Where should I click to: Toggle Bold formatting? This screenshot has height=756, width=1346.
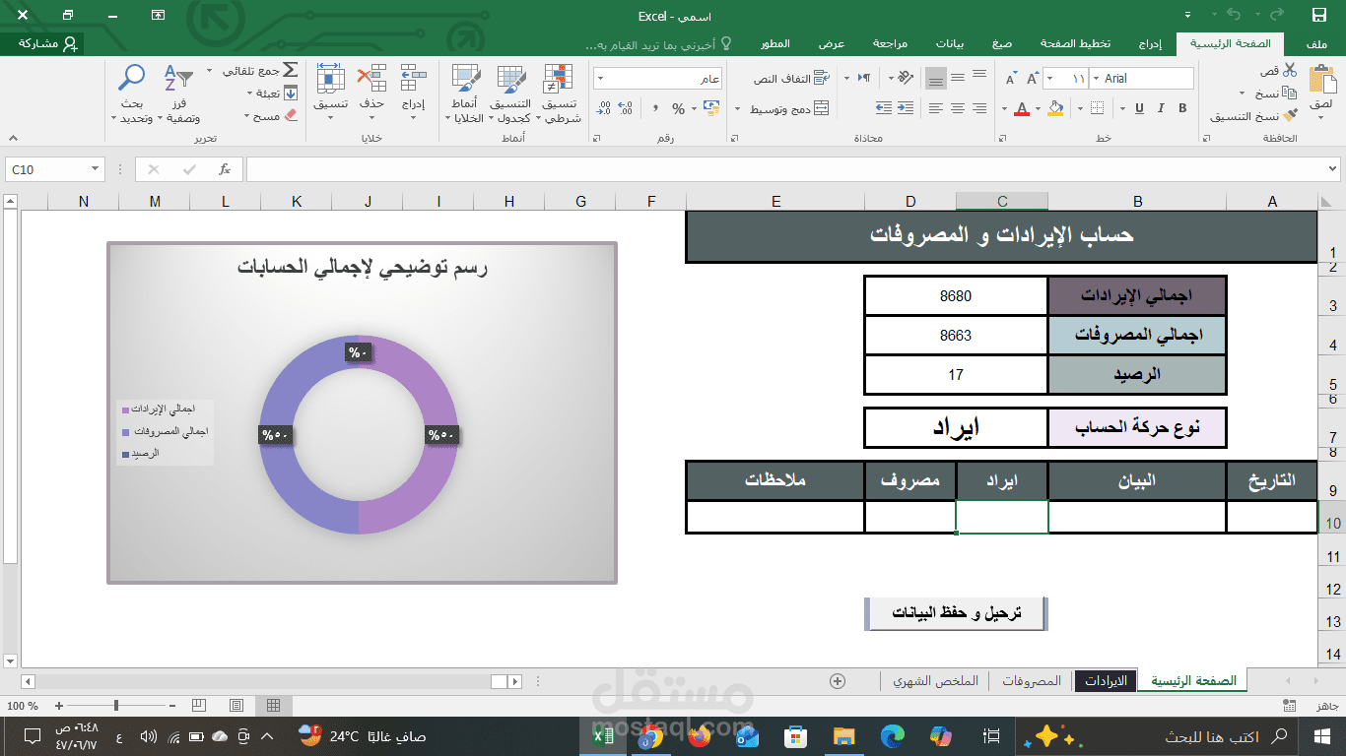tap(1182, 108)
